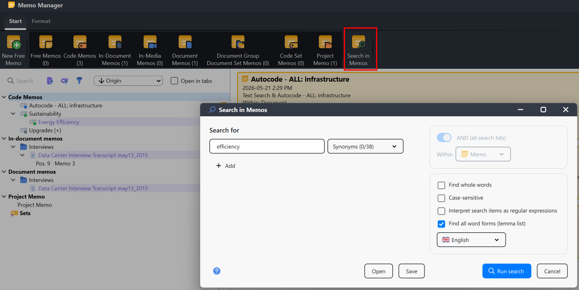Viewport: 579px width, 290px height.
Task: Click Interviews folder icon under Document memos
Action: click(x=24, y=180)
